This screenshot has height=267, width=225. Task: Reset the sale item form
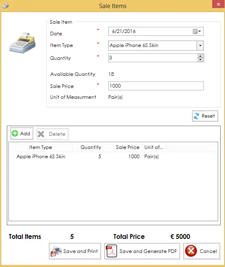(205, 116)
